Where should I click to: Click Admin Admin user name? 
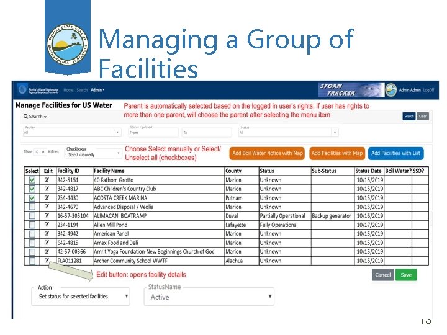[x=410, y=90]
